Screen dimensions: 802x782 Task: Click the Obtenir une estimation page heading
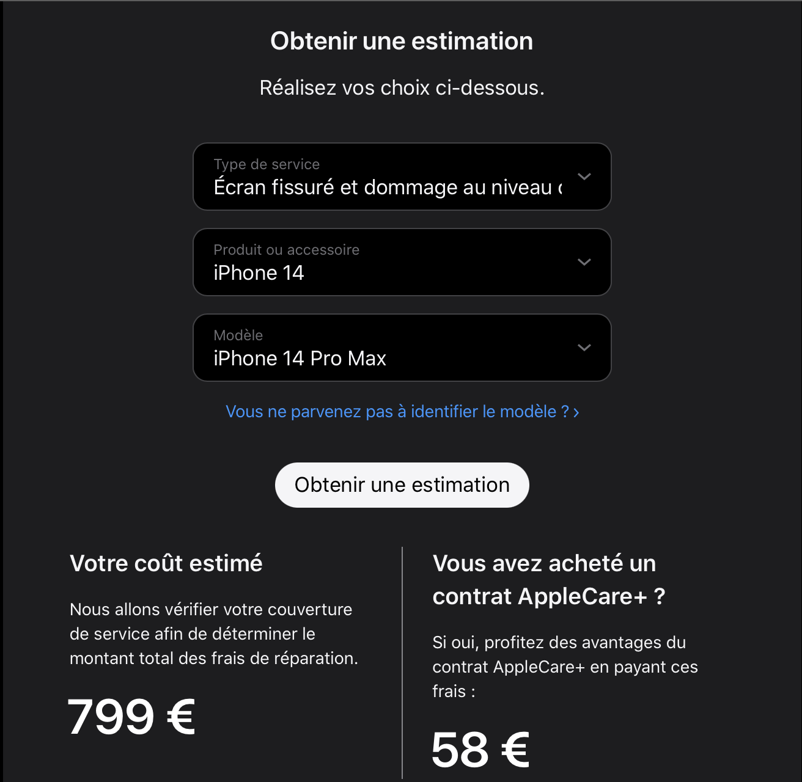402,42
